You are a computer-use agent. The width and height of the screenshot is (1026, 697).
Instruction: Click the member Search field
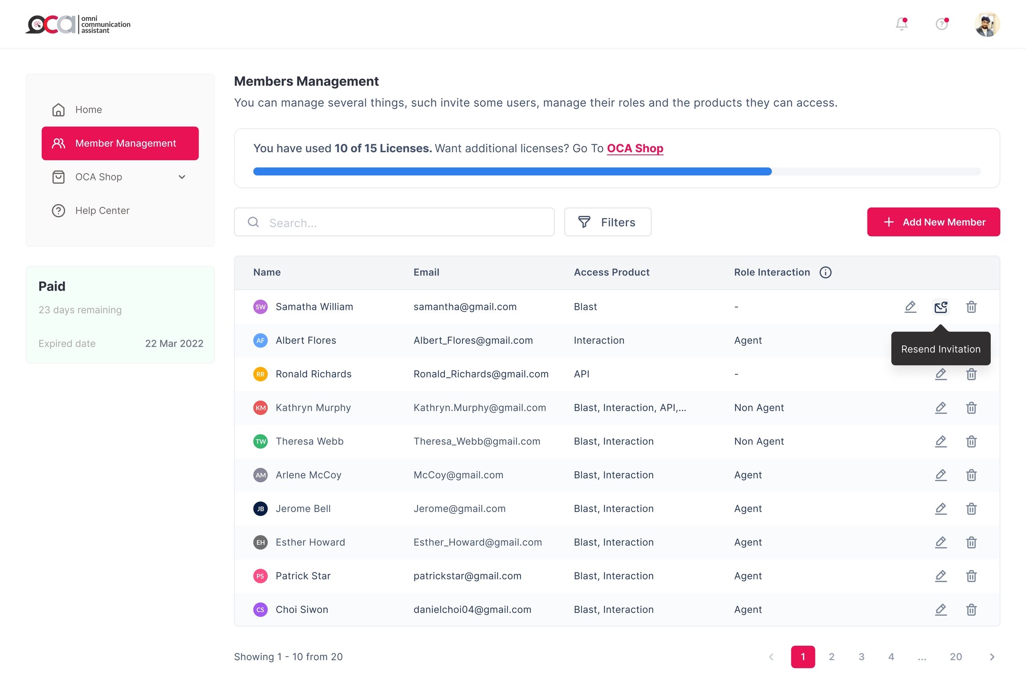(394, 222)
